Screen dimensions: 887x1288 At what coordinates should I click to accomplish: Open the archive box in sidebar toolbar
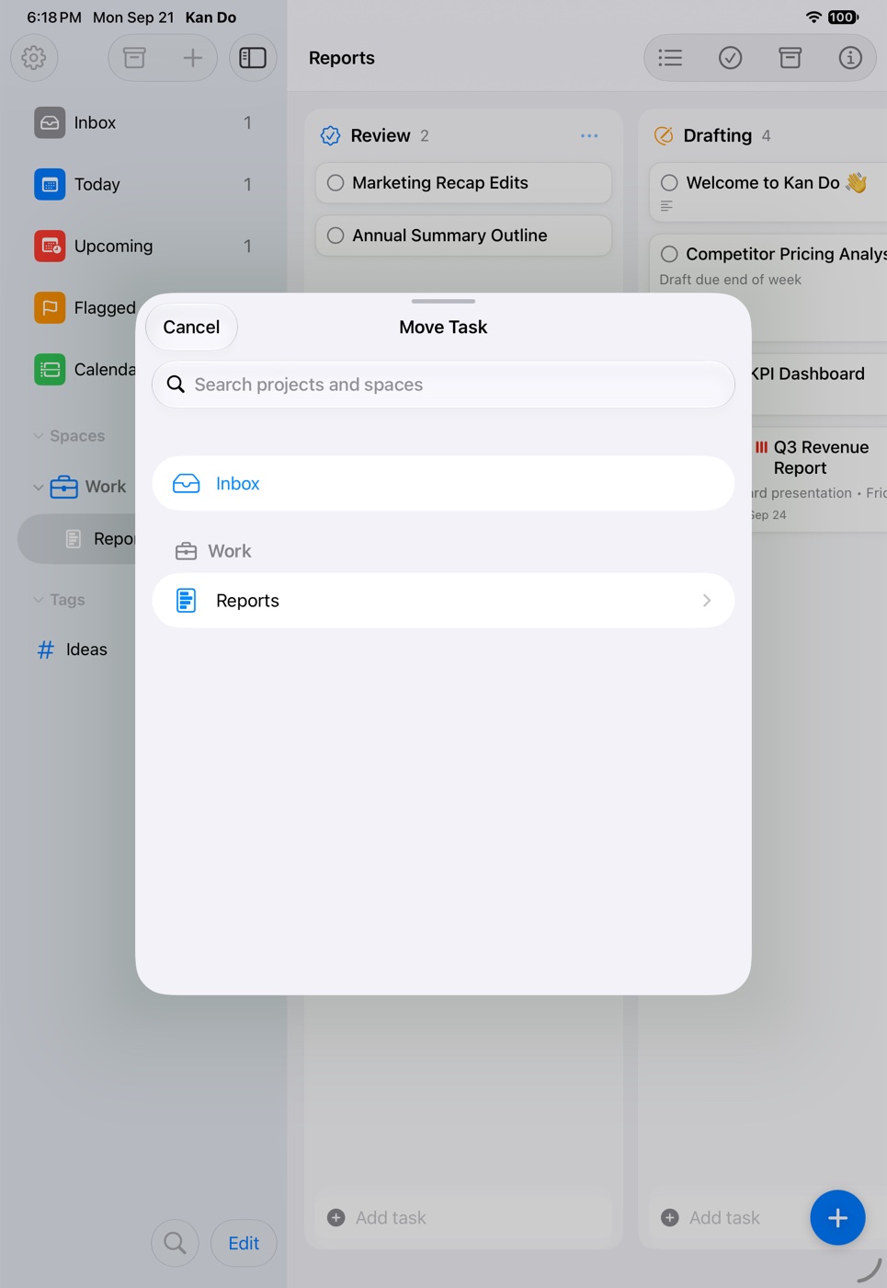click(x=134, y=58)
